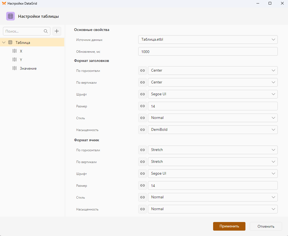Click header Размер field with 14
Screen dimensions: 288x236
point(213,106)
